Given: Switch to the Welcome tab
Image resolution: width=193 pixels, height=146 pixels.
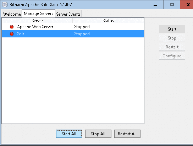Looking at the screenshot, I should click(12, 14).
